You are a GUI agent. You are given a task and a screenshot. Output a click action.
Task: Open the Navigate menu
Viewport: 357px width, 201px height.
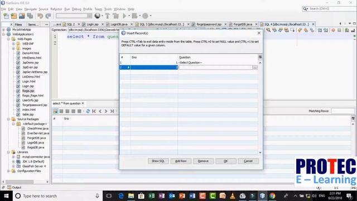[31, 9]
